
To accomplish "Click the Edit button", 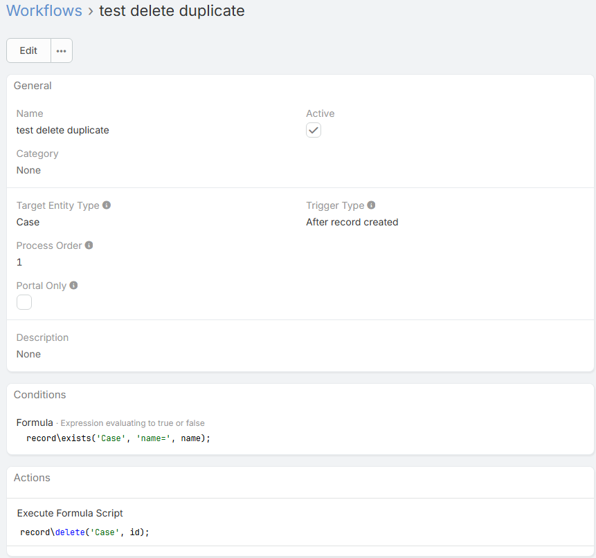I will pyautogui.click(x=28, y=50).
